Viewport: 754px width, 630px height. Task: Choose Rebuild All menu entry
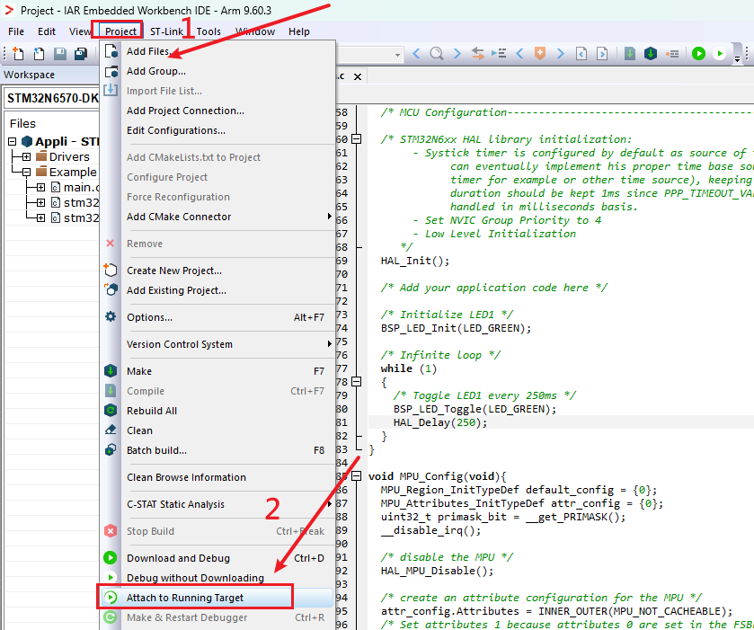[x=217, y=411]
